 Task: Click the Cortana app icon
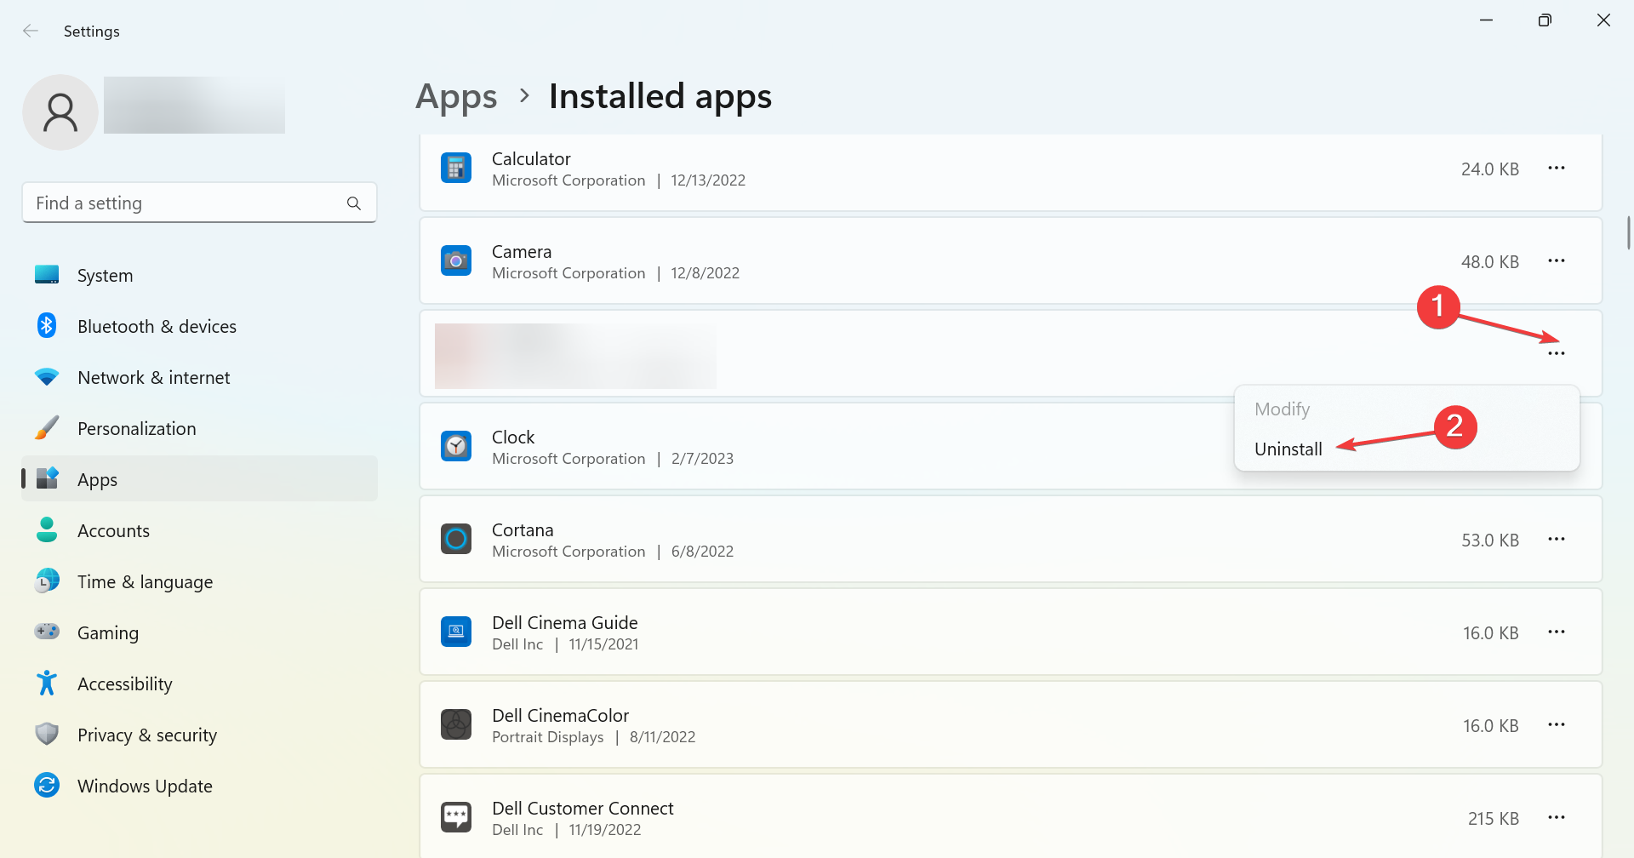click(x=456, y=539)
